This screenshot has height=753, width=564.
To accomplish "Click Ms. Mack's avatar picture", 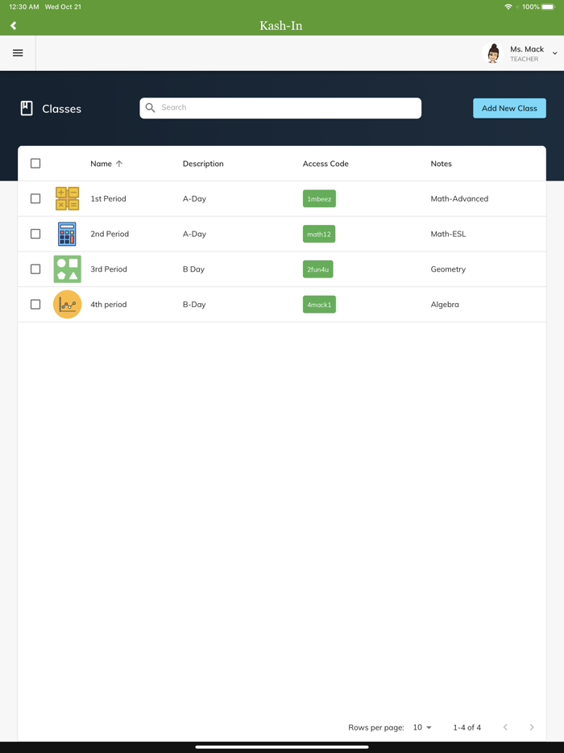I will click(493, 53).
